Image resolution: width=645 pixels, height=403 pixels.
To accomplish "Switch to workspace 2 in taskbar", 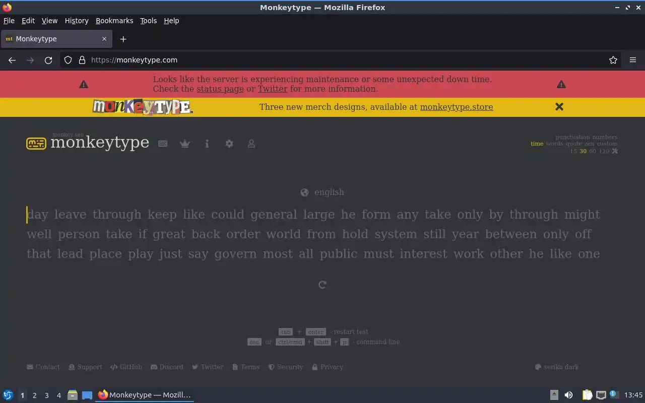I will (34, 395).
